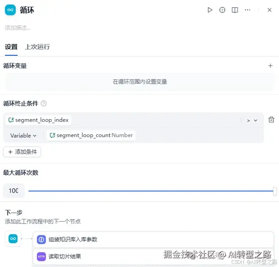The image size is (279, 267).
Task: Open the book-shaped help document icon
Action: (235, 10)
